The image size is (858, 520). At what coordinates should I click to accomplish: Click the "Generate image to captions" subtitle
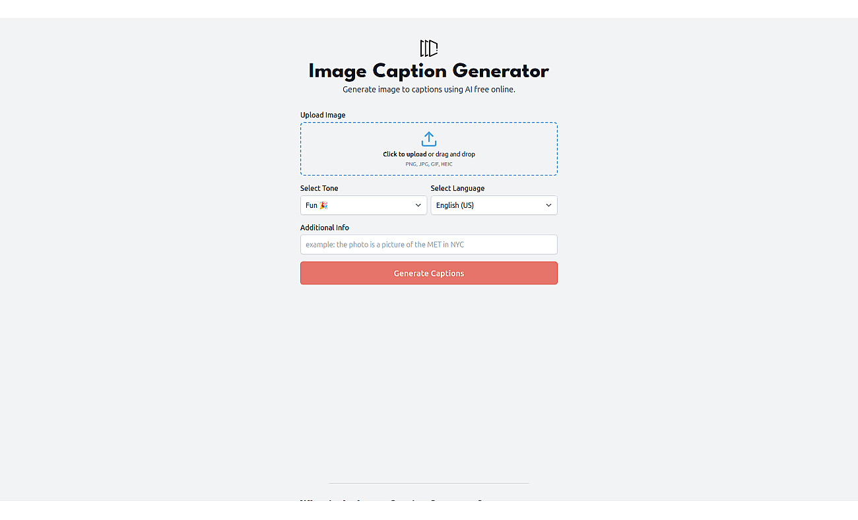click(x=429, y=90)
